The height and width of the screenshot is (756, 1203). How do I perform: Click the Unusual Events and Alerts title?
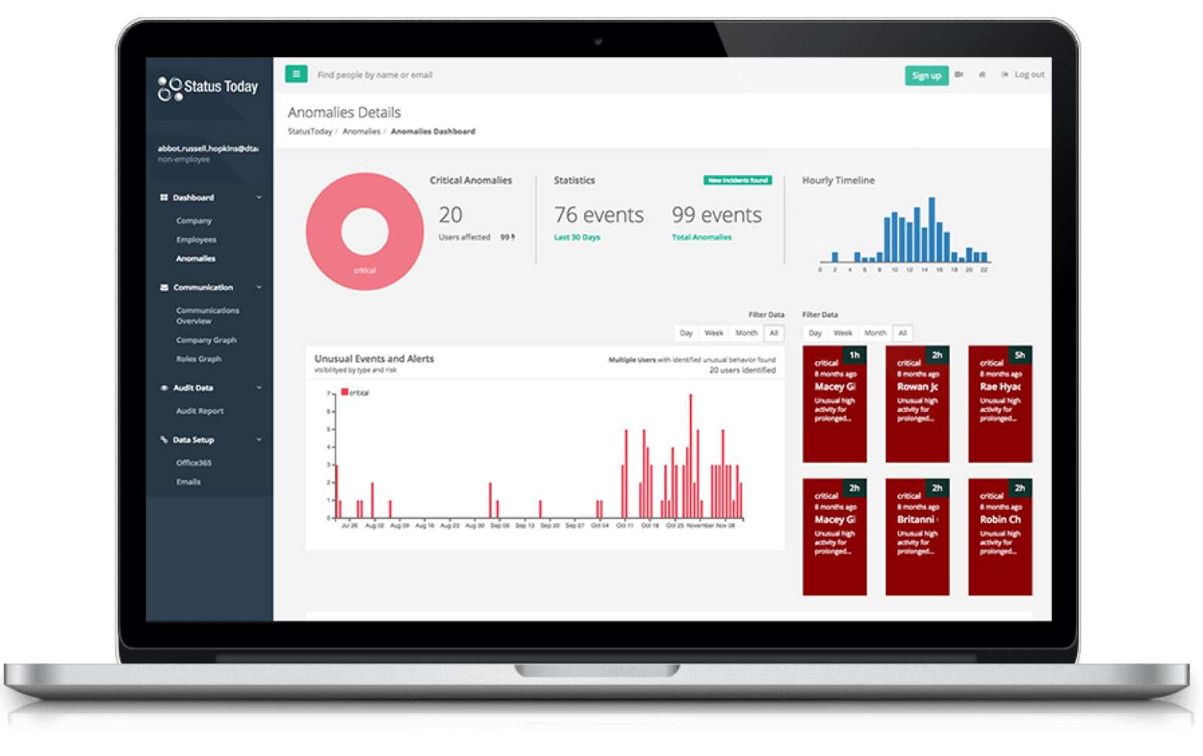[x=374, y=359]
